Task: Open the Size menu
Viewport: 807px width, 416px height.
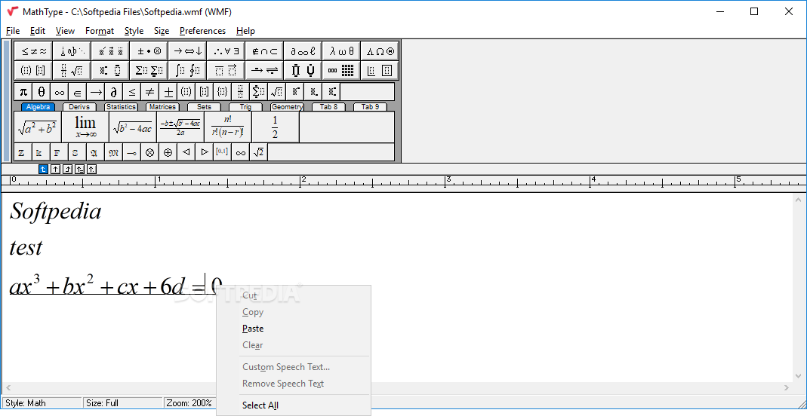Action: click(162, 31)
